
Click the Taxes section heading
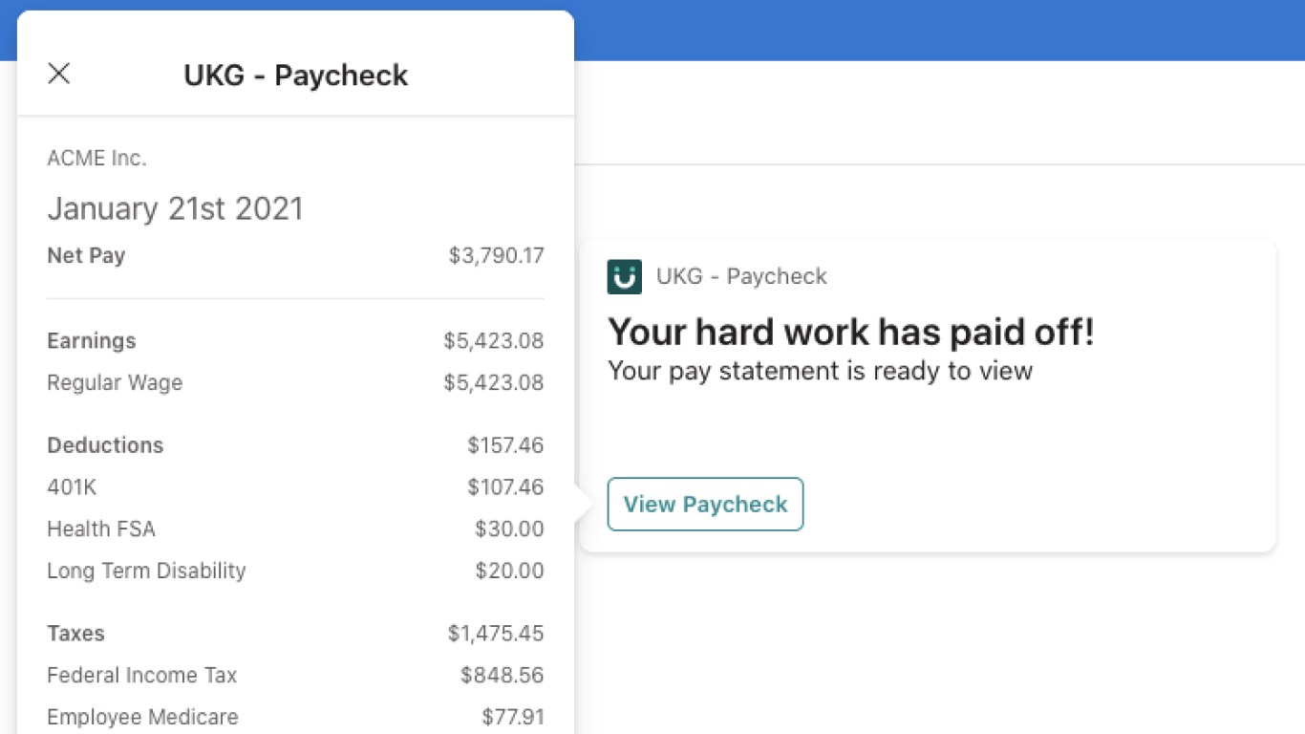click(75, 634)
